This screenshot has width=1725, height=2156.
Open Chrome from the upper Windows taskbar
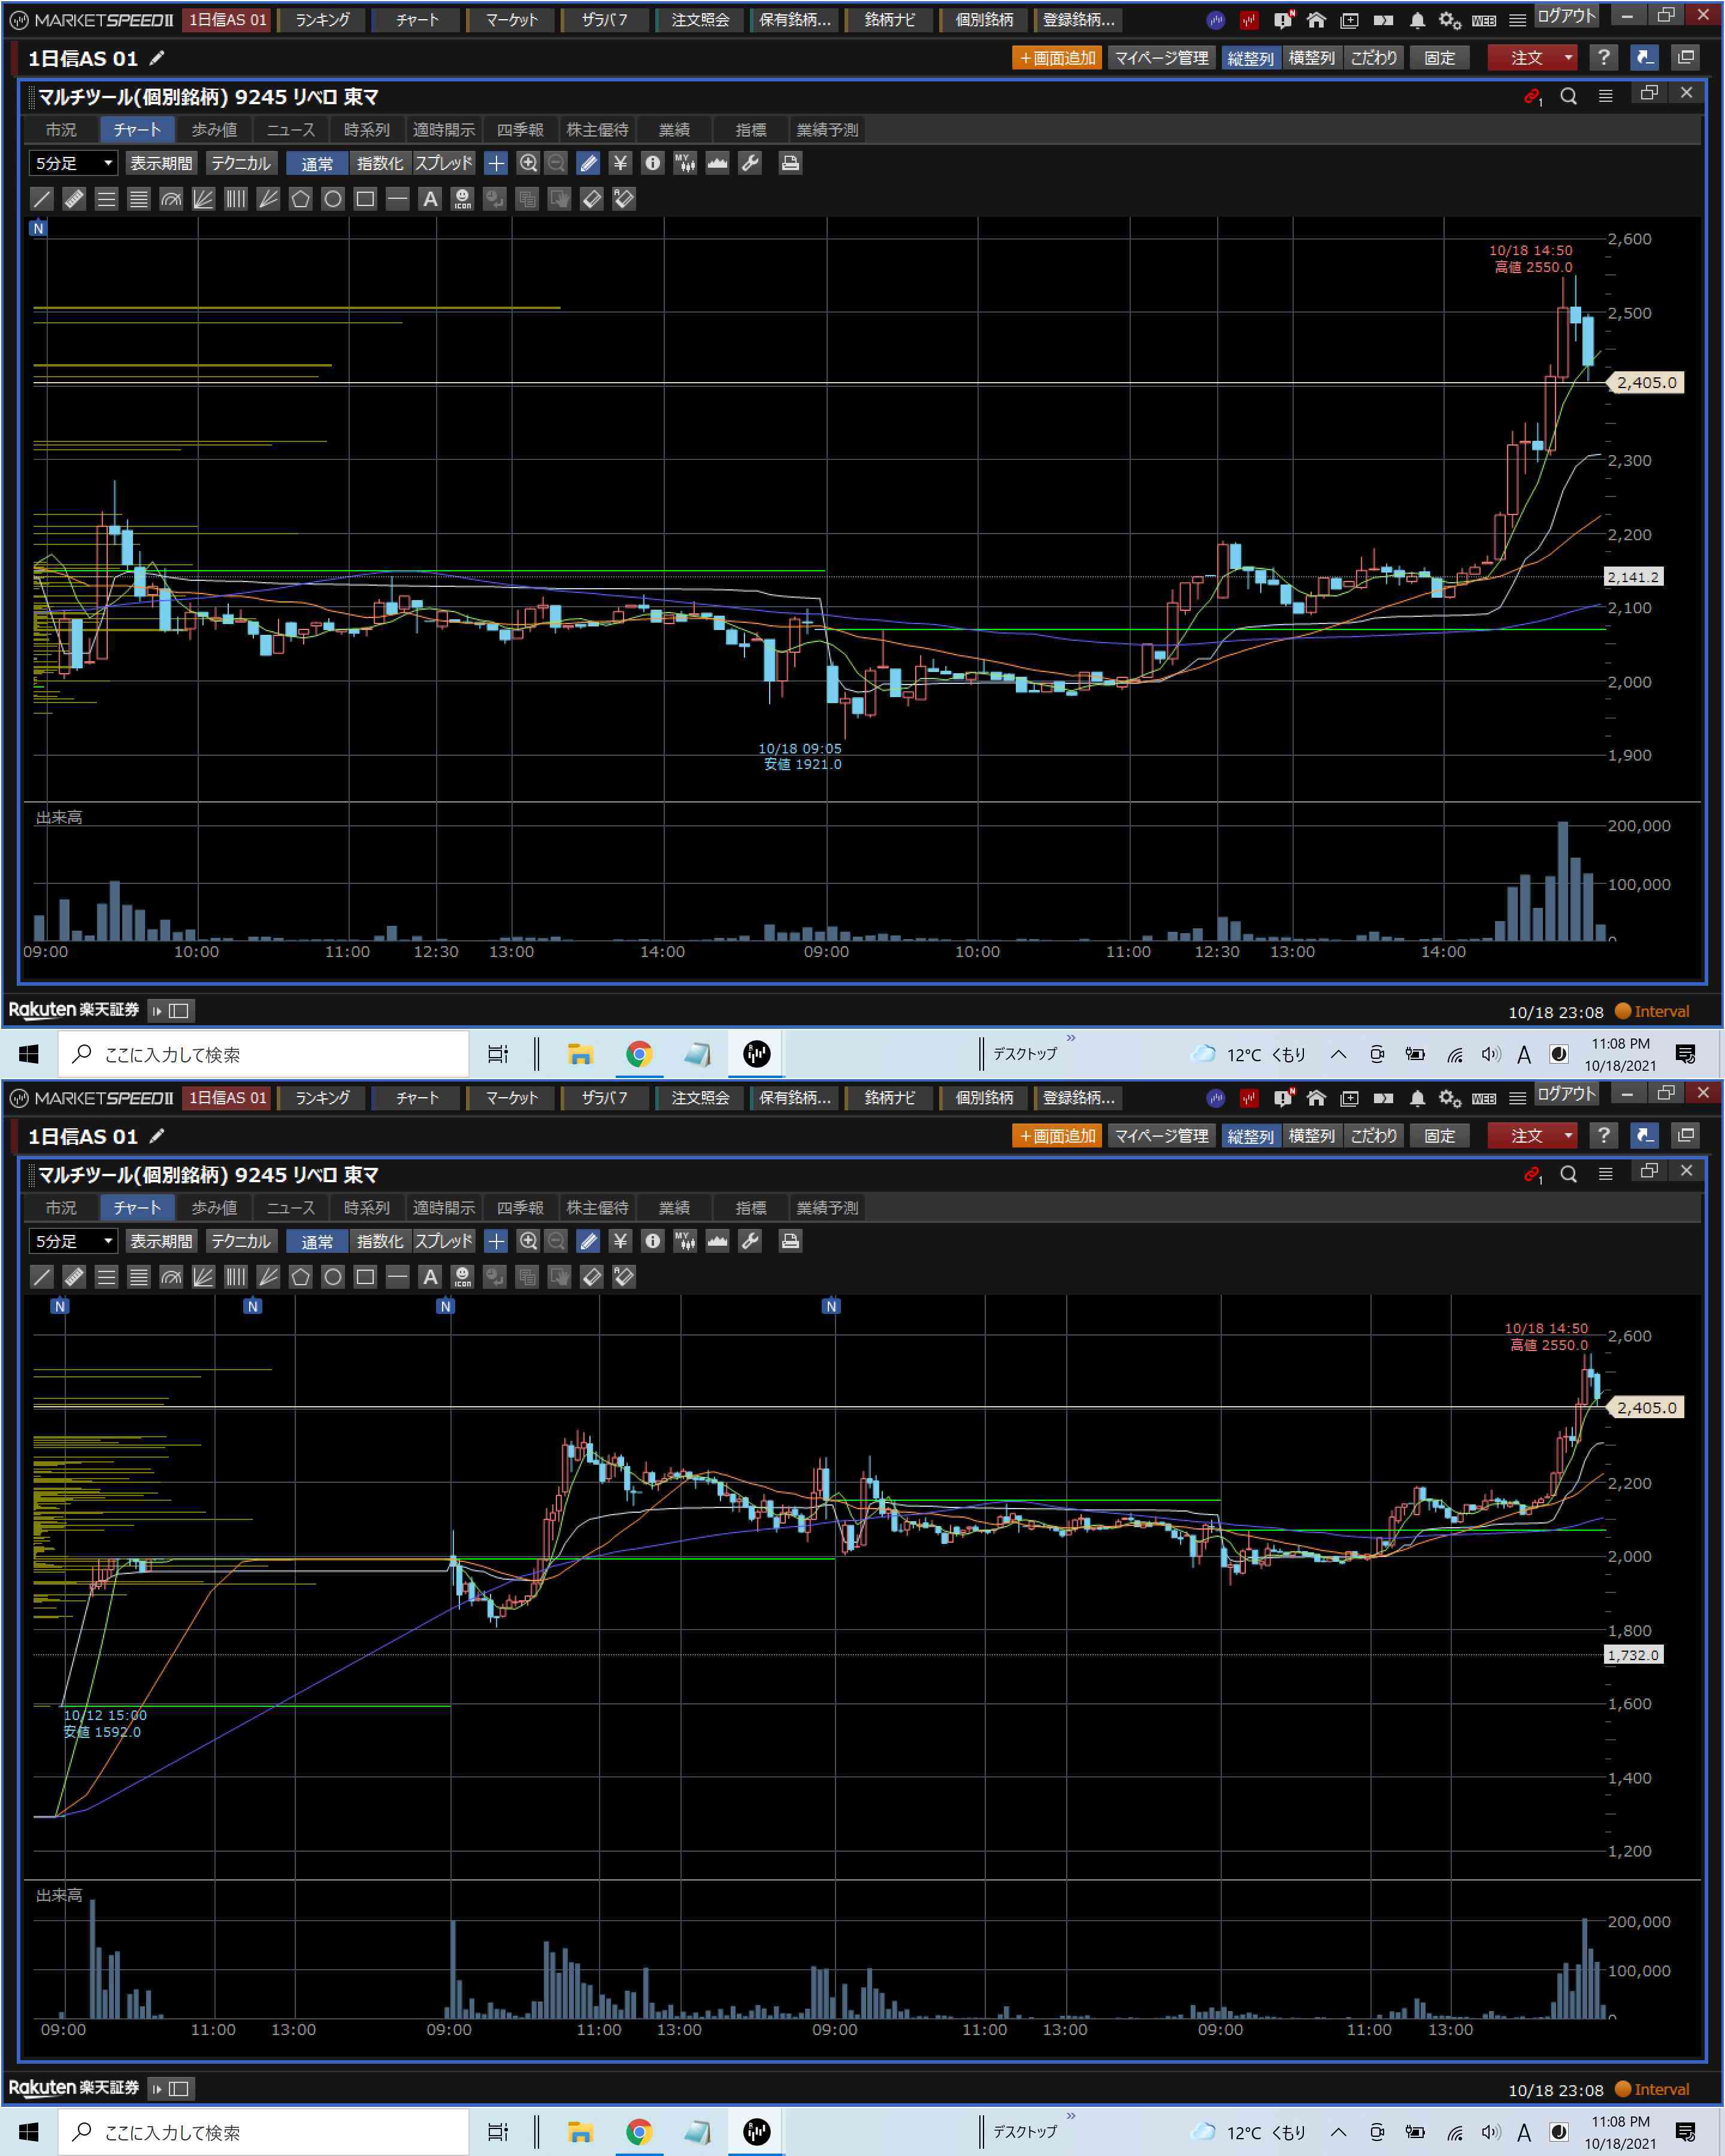tap(639, 1054)
